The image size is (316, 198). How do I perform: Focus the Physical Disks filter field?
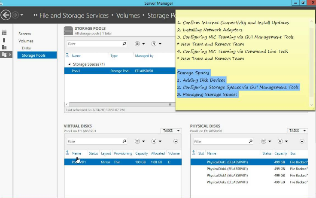[x=221, y=141]
